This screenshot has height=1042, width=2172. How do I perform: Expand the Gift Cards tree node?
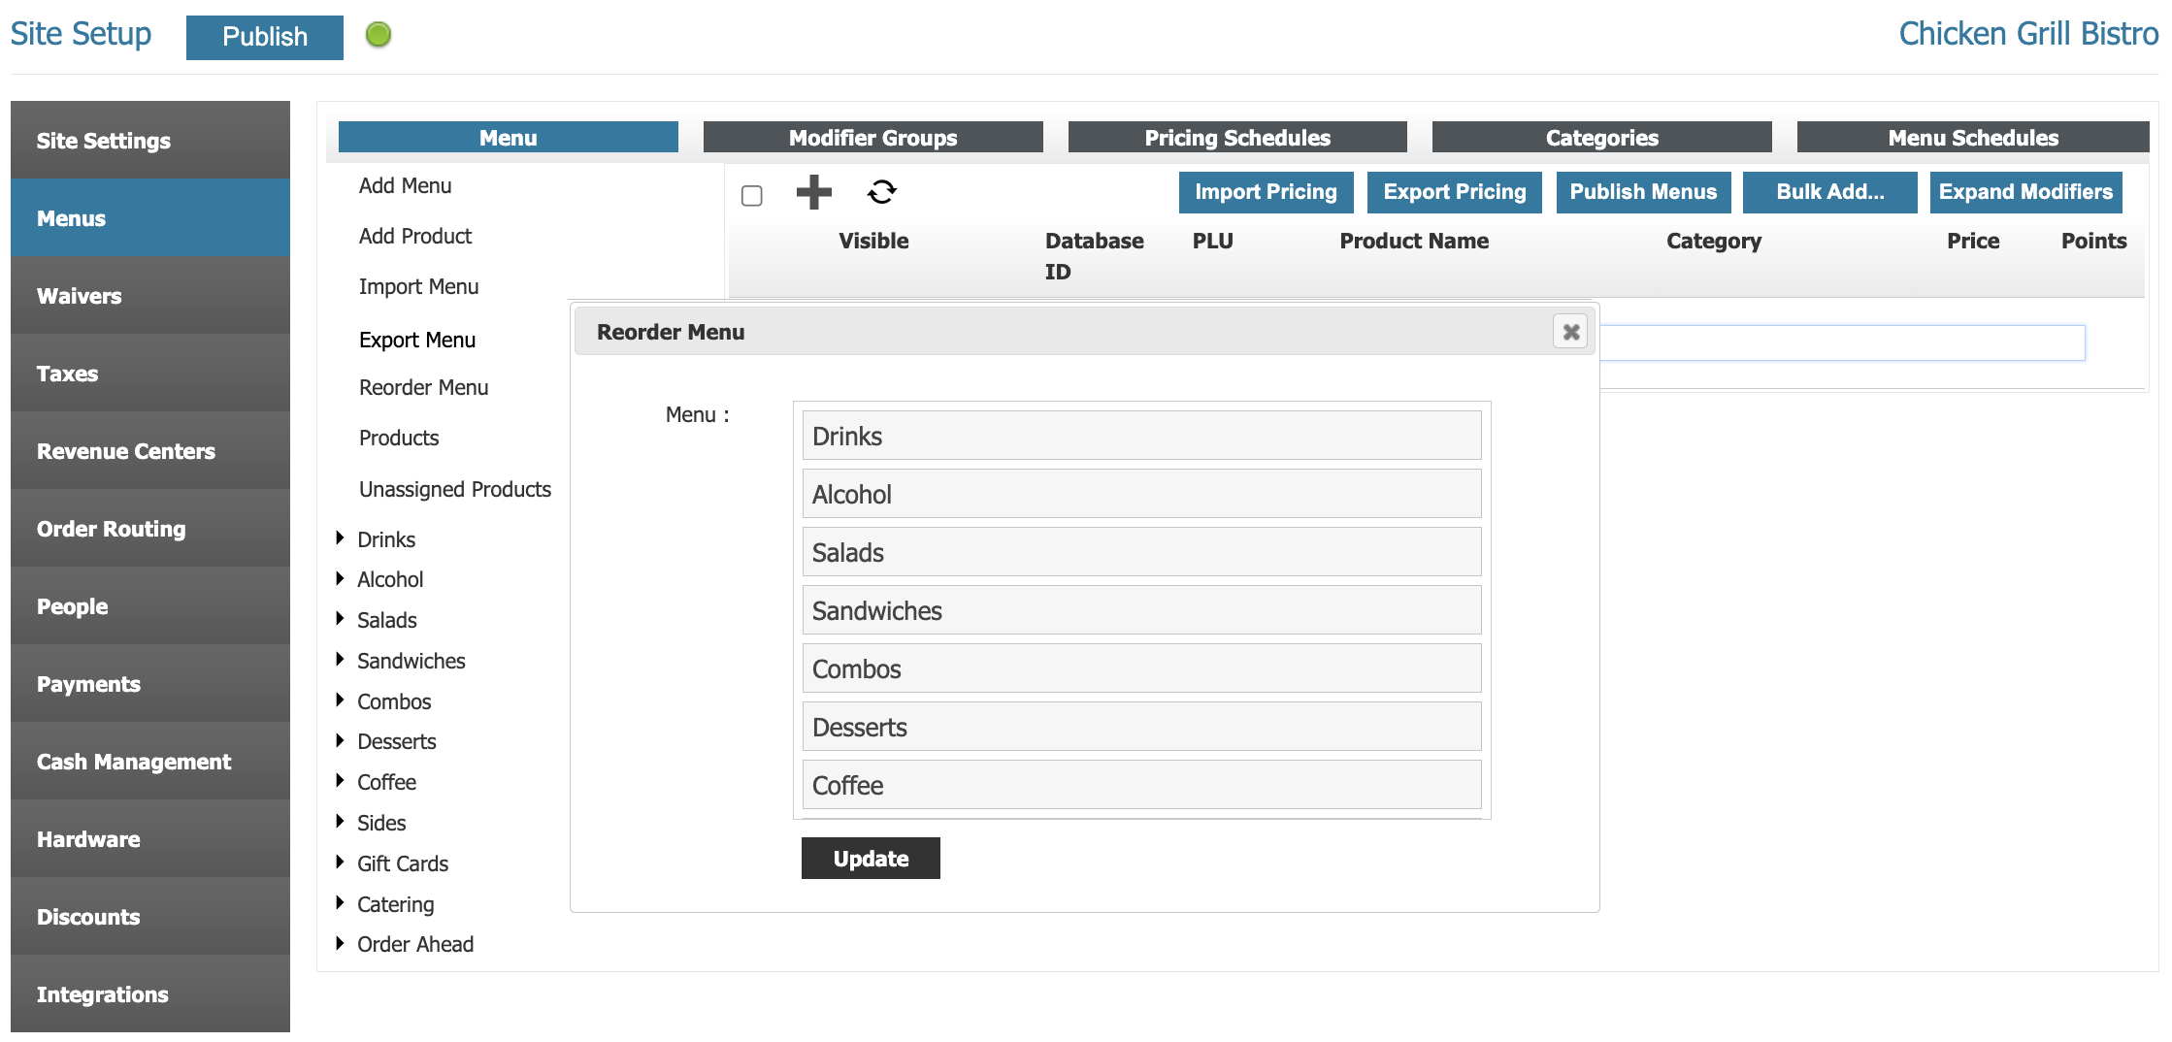click(x=340, y=863)
